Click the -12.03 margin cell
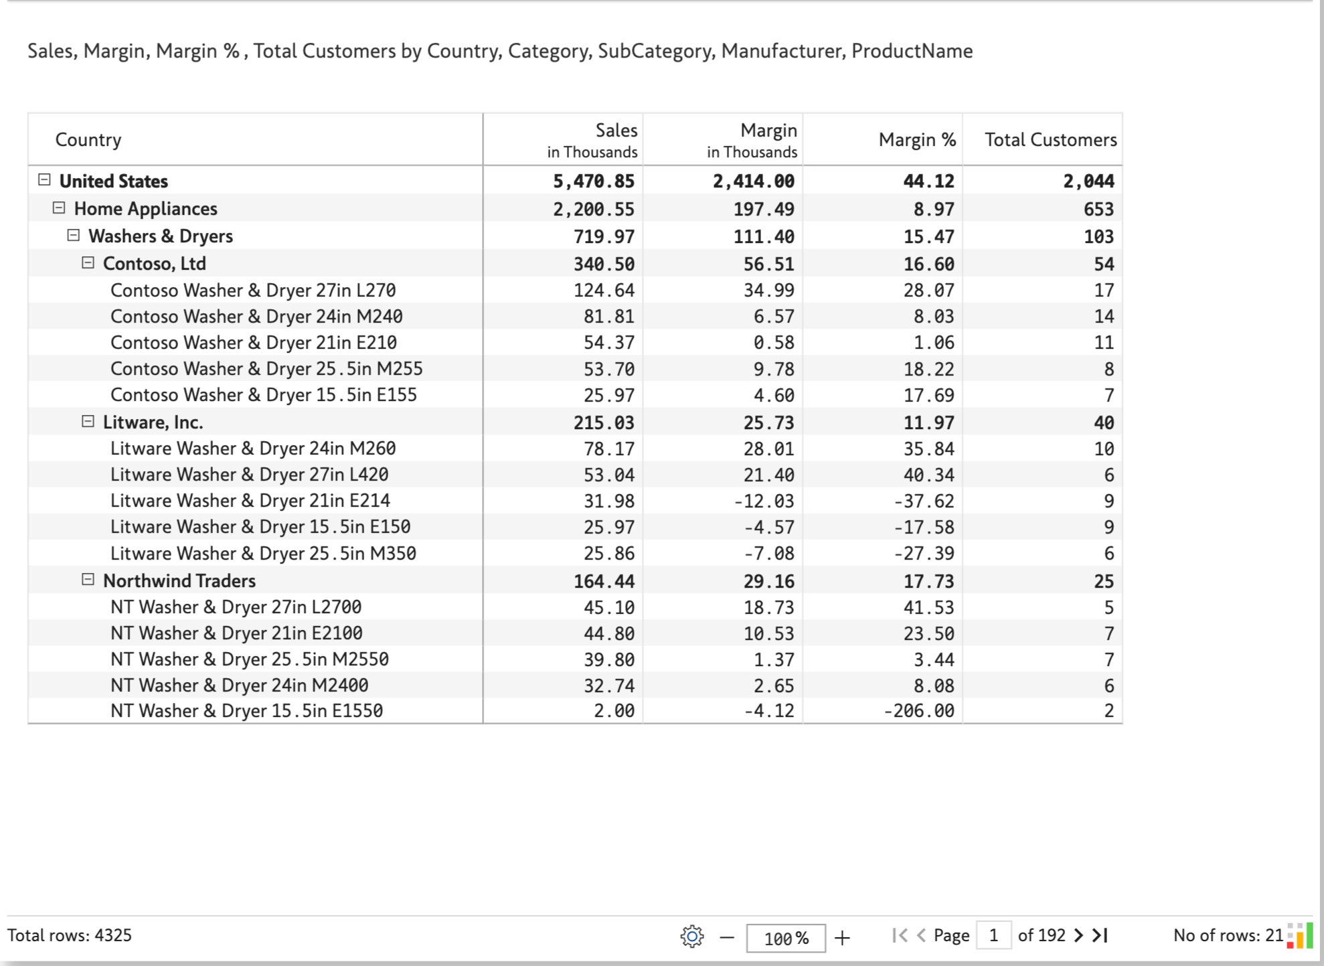 coord(764,501)
